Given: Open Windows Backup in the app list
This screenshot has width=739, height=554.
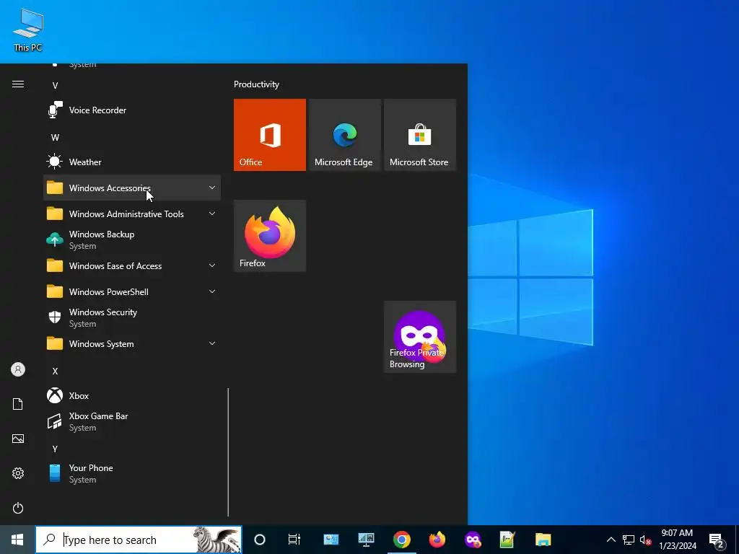Looking at the screenshot, I should [132, 239].
